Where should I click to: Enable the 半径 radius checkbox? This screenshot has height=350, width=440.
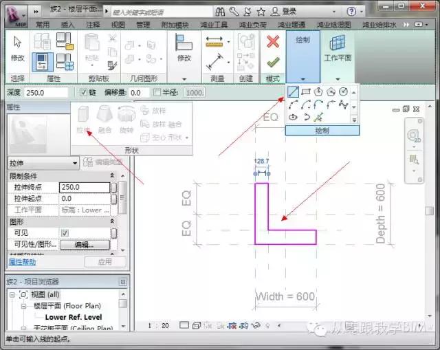click(x=157, y=93)
